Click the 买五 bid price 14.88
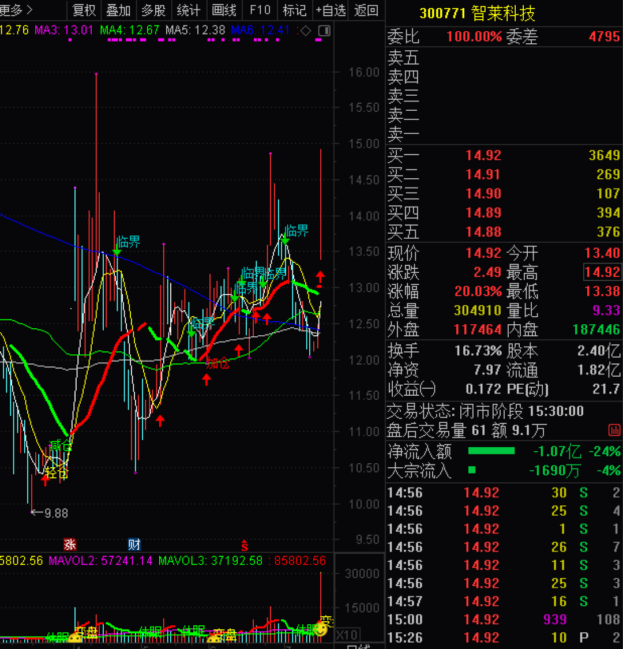 coord(483,231)
